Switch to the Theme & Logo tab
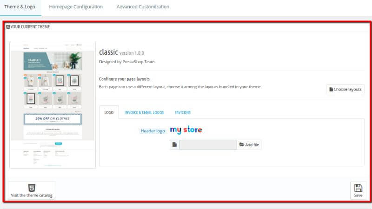The width and height of the screenshot is (372, 209). tap(20, 7)
